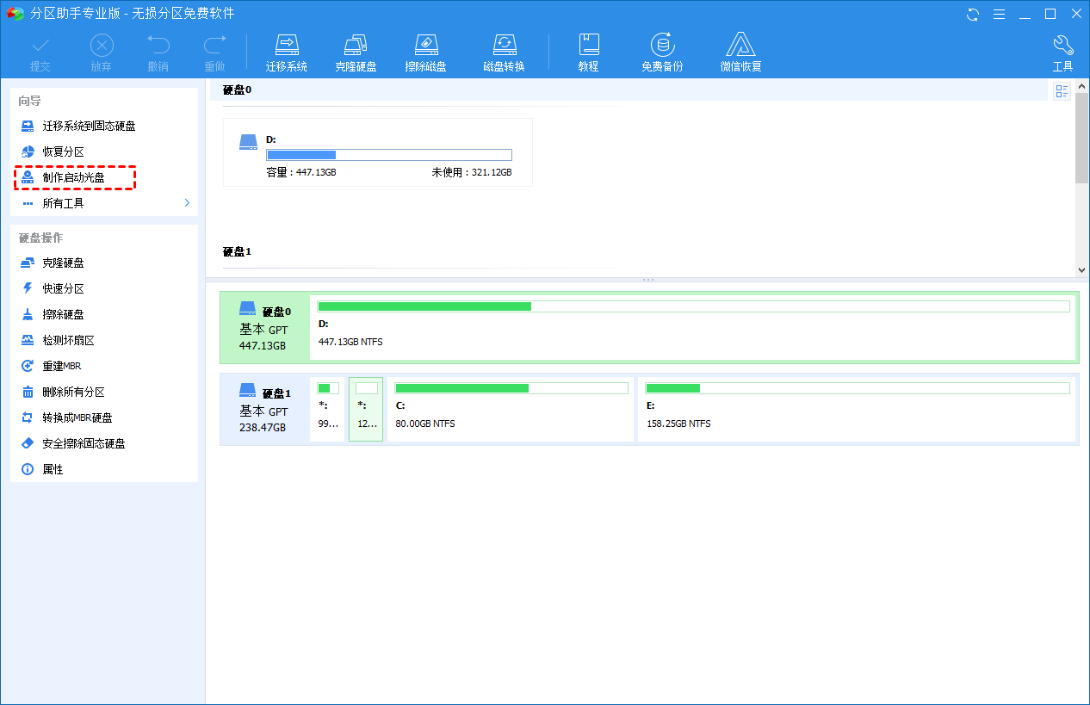Click the 容量：447.13GB text
Viewport: 1090px width, 705px height.
(300, 172)
